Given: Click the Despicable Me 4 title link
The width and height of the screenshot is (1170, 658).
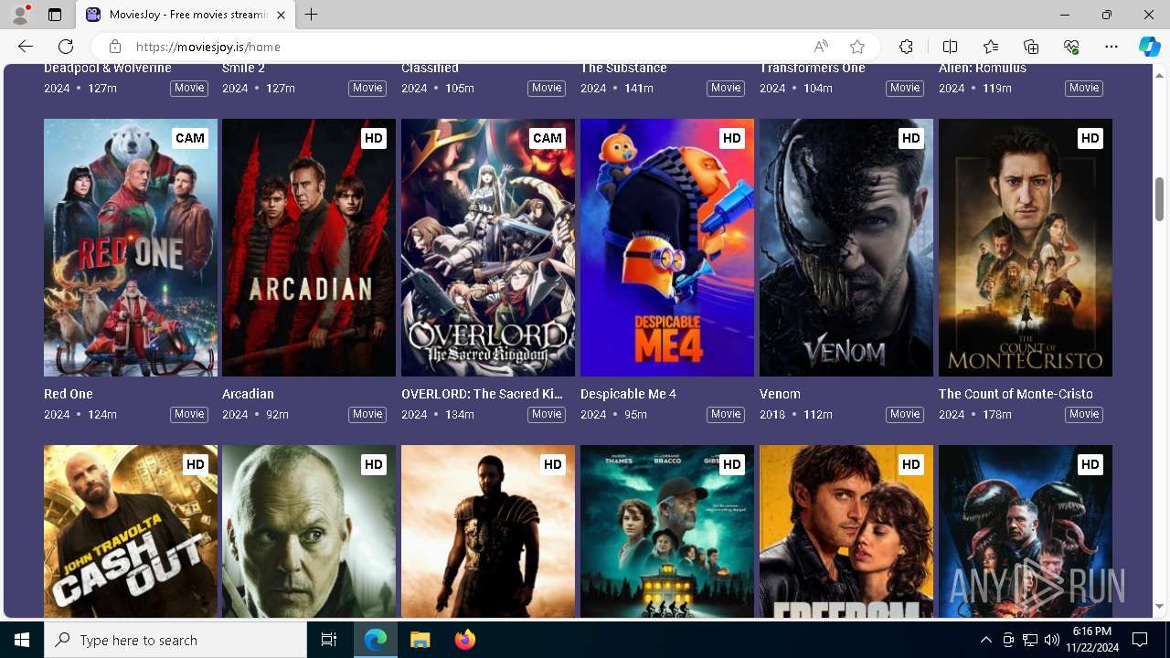Looking at the screenshot, I should coord(628,394).
